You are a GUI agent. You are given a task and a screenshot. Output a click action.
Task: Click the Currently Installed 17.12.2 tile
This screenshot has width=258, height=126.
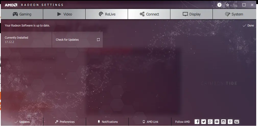click(x=26, y=40)
